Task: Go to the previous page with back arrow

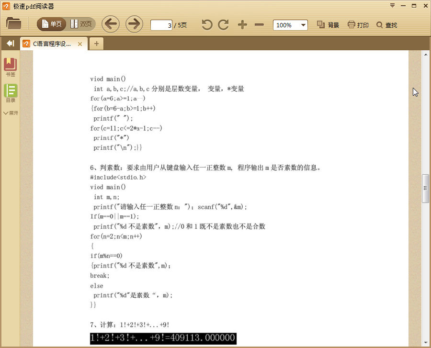Action: click(x=111, y=24)
